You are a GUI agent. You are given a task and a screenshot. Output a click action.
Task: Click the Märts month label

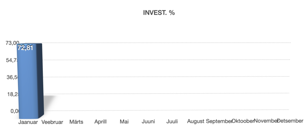tap(76, 122)
